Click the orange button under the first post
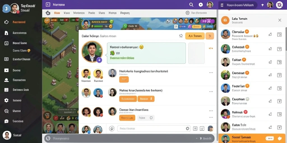Image resolution: width=287 pixels, height=143 pixels. (x=124, y=80)
